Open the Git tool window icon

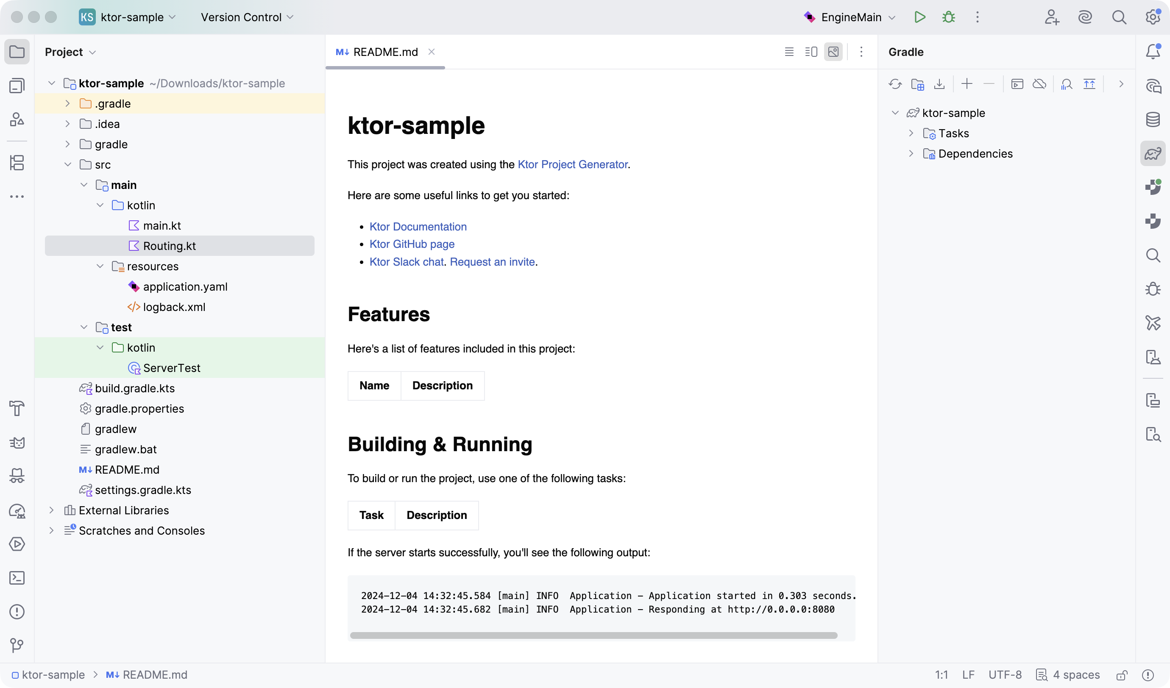point(17,645)
